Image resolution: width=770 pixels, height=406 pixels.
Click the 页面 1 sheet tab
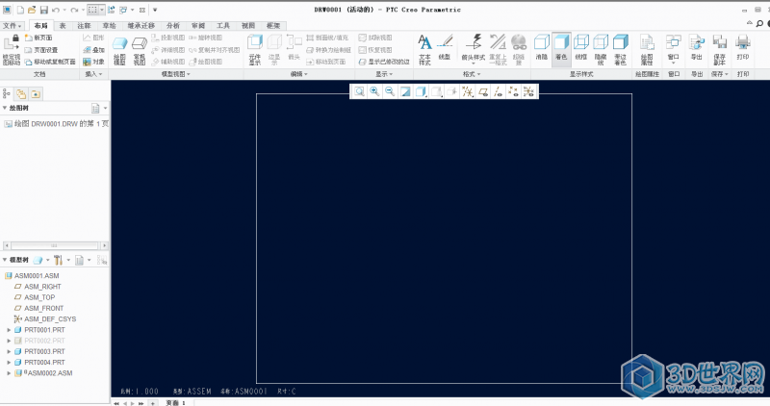[175, 403]
